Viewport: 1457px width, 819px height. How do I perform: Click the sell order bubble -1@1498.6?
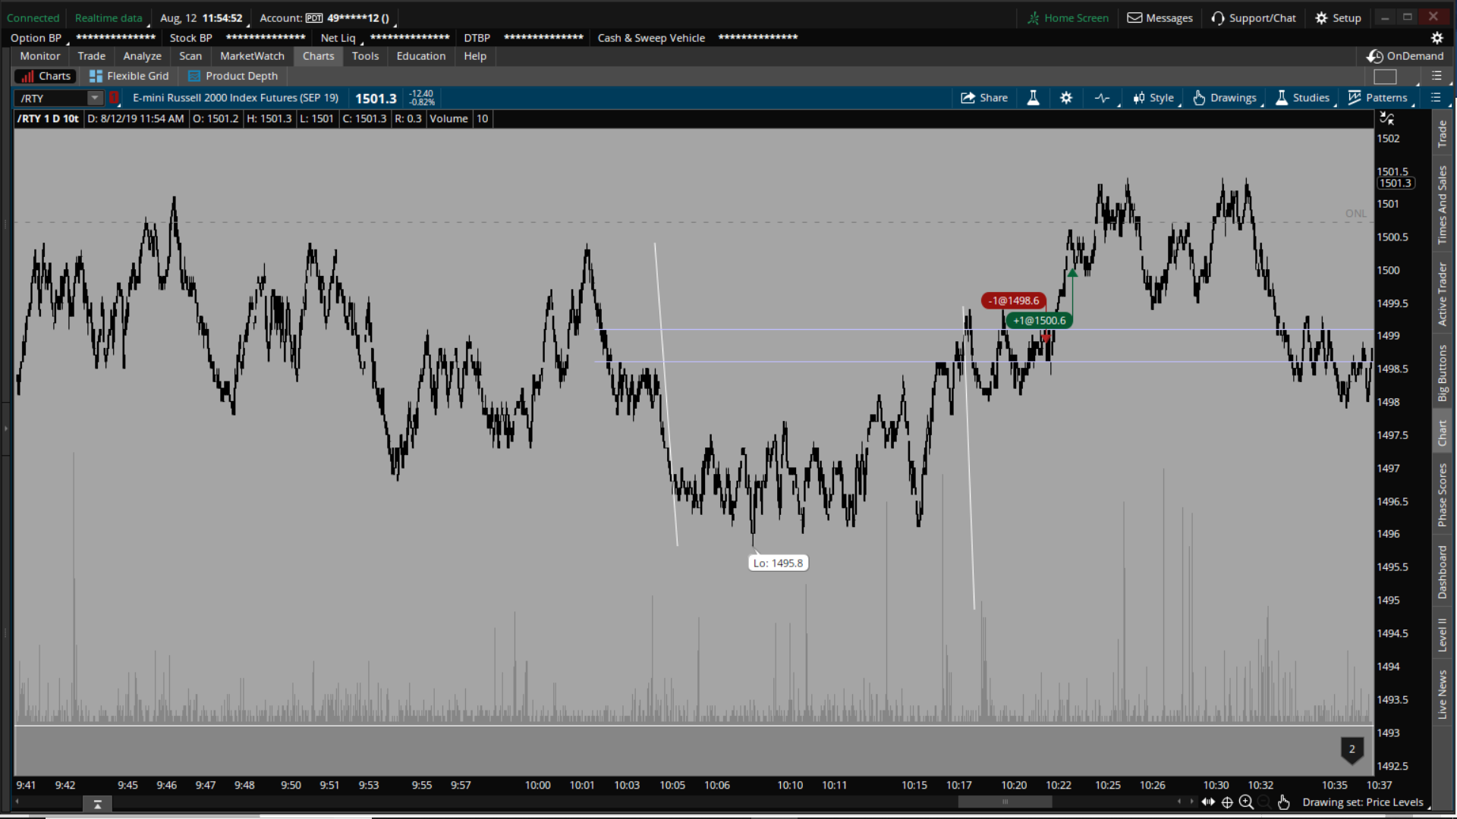1013,301
